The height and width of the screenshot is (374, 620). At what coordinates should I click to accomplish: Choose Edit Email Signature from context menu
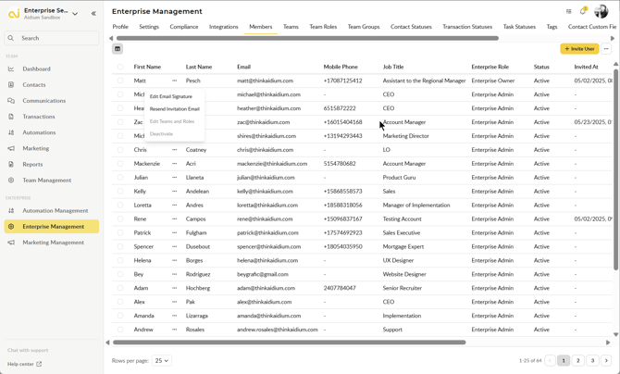point(171,96)
